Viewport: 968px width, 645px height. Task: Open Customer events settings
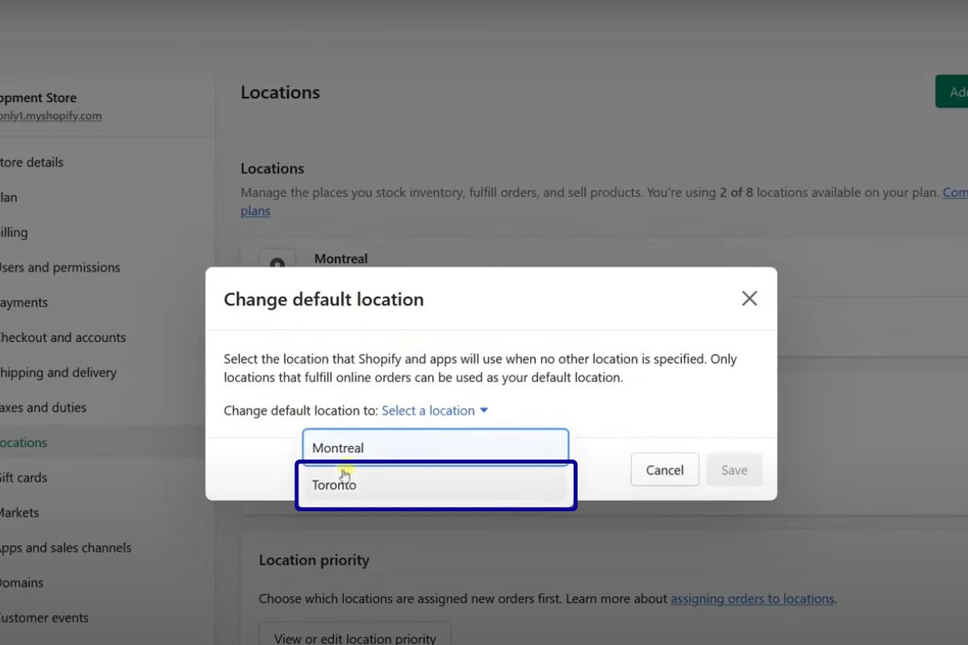(44, 618)
